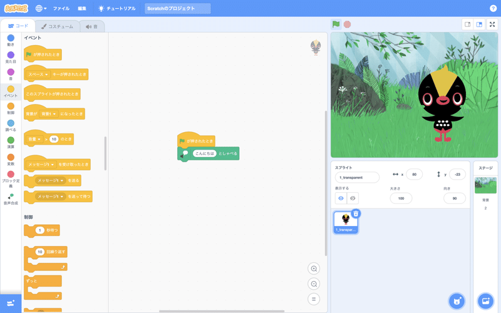Select the 演算 operators category
501x313 pixels.
tap(11, 143)
